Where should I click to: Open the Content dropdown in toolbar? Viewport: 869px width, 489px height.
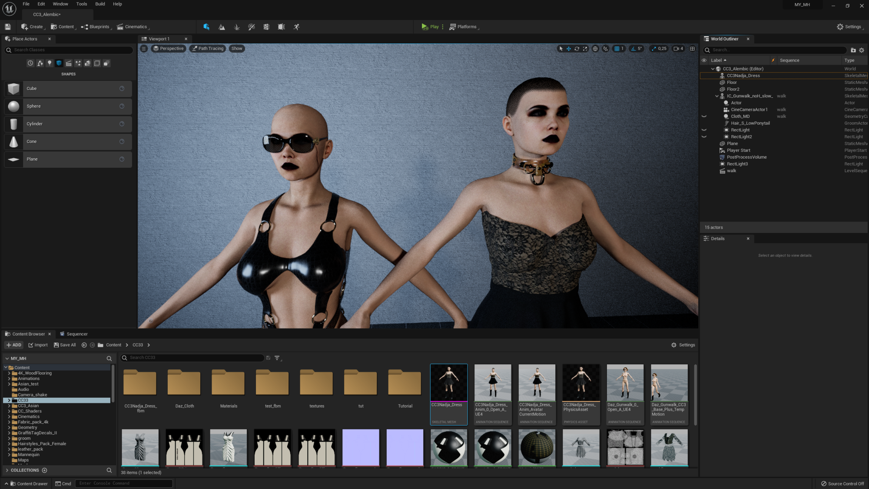(63, 27)
